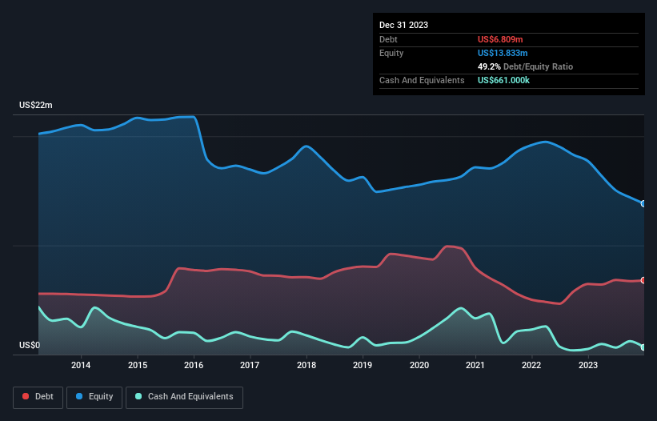This screenshot has width=657, height=421.
Task: Toggle the Debt series legend button
Action: [x=38, y=397]
